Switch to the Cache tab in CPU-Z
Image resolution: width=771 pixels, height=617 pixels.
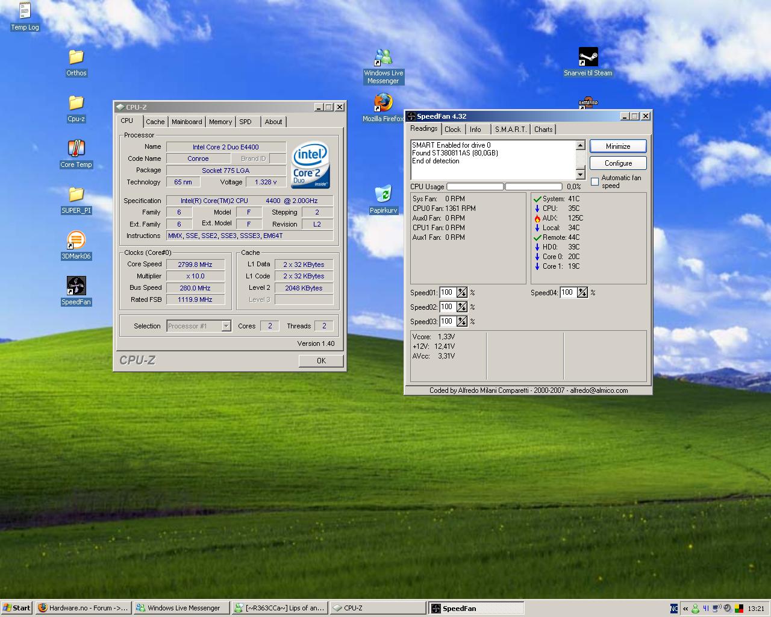pos(155,122)
